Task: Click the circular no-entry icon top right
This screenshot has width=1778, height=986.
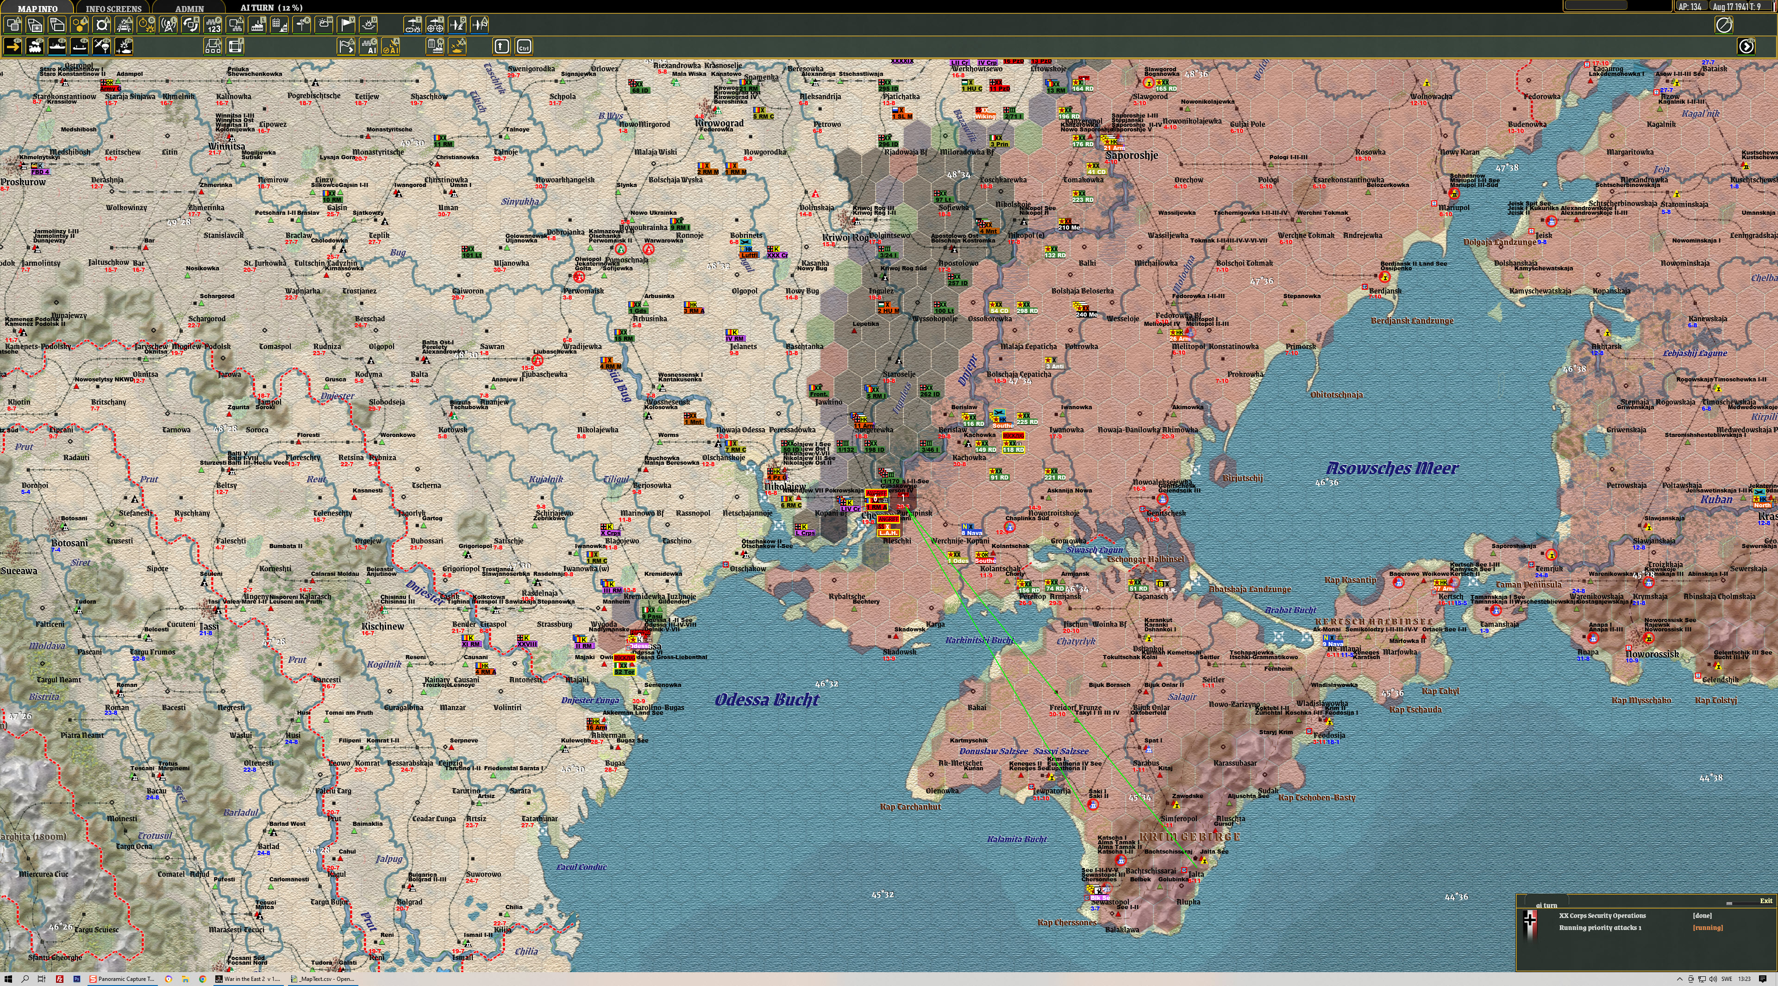Action: pyautogui.click(x=1724, y=25)
